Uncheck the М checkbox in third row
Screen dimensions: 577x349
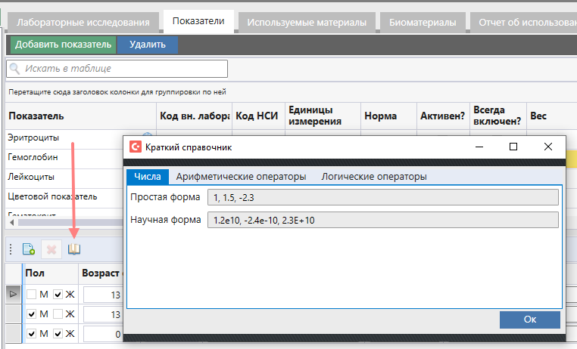[31, 334]
